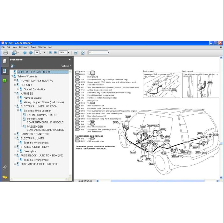The height and width of the screenshot is (223, 223).
Task: Open the Find options dropdown arrow
Action: coord(109,53)
